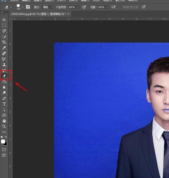169x178 pixels.
Task: Set the black background color swatch
Action: click(x=5, y=144)
